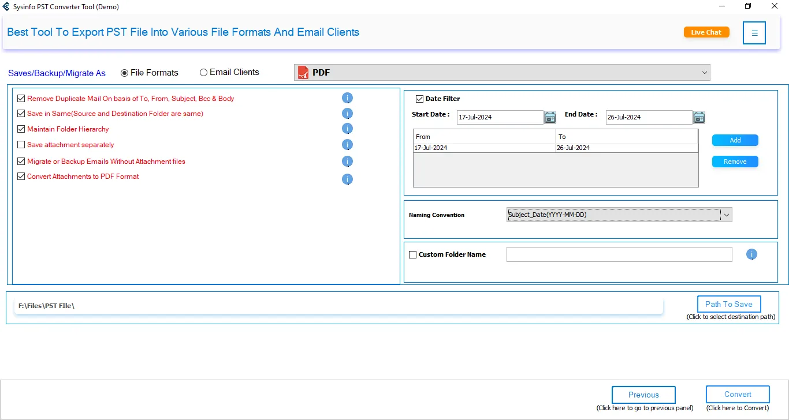789x420 pixels.
Task: Click info icon beside Custom Folder Name field
Action: pyautogui.click(x=751, y=254)
